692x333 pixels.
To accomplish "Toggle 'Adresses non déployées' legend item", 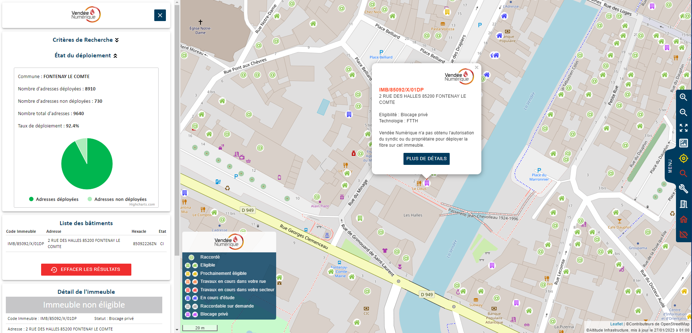I will click(117, 199).
